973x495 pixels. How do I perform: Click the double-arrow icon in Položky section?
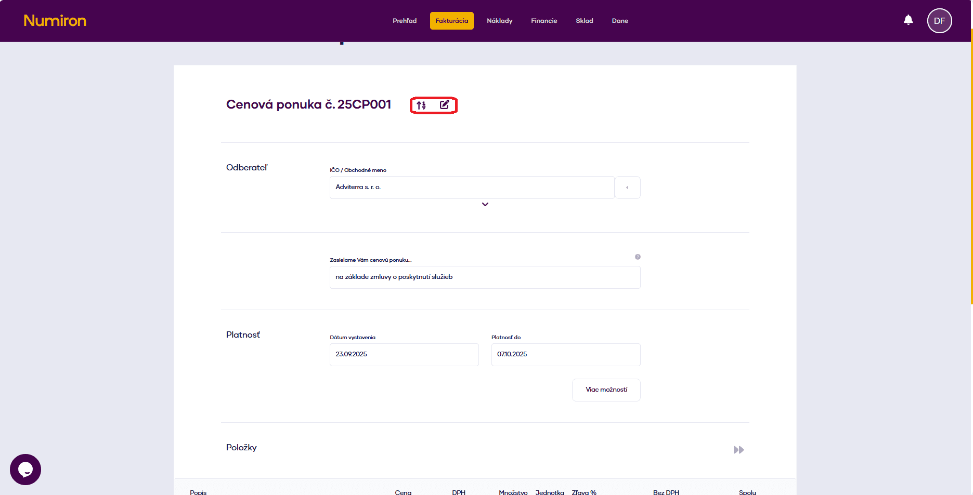(x=738, y=450)
